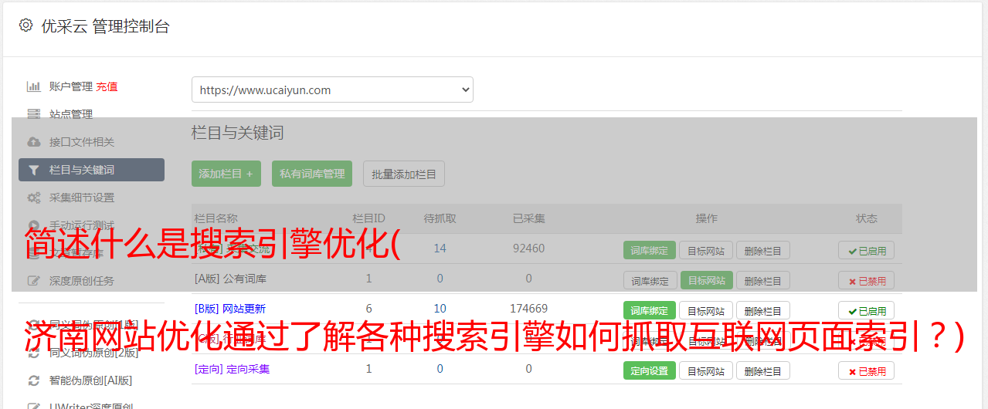Open 私有词库管理
The image size is (988, 409).
click(x=313, y=174)
